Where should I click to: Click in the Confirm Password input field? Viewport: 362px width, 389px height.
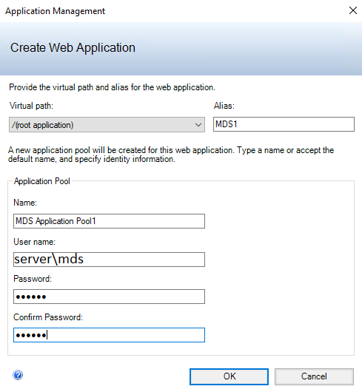point(109,335)
